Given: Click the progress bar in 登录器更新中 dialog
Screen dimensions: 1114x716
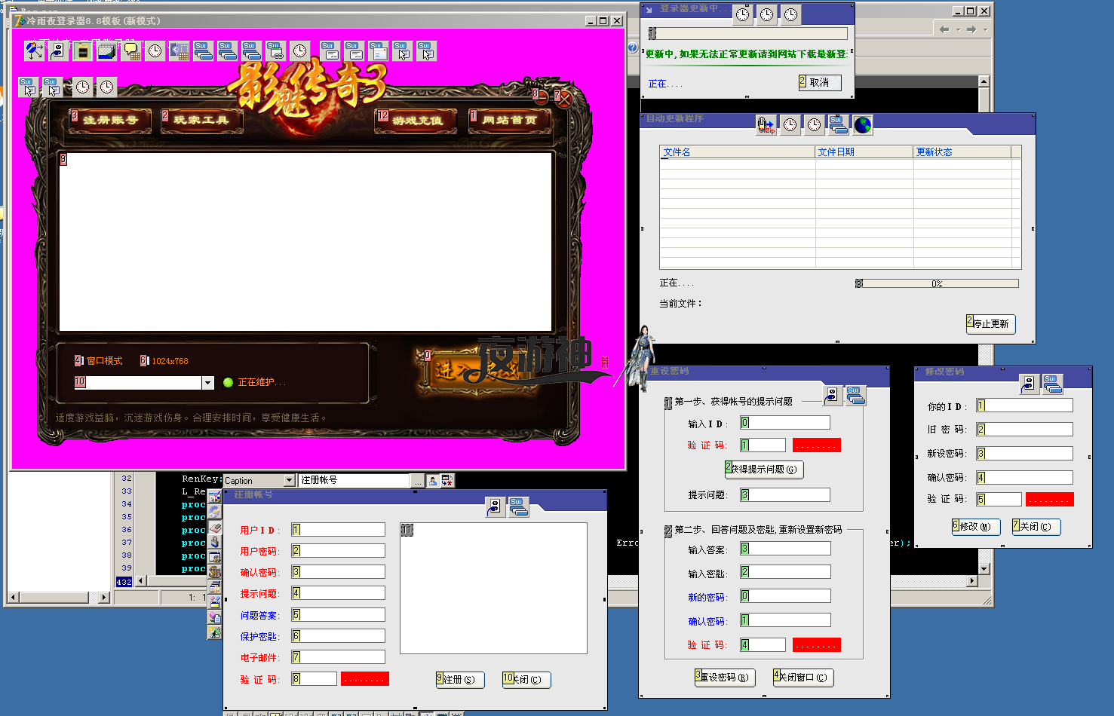Looking at the screenshot, I should pos(747,34).
